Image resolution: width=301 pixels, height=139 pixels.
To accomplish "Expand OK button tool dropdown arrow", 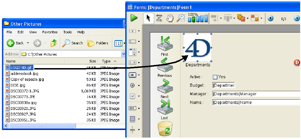I will click(x=139, y=75).
